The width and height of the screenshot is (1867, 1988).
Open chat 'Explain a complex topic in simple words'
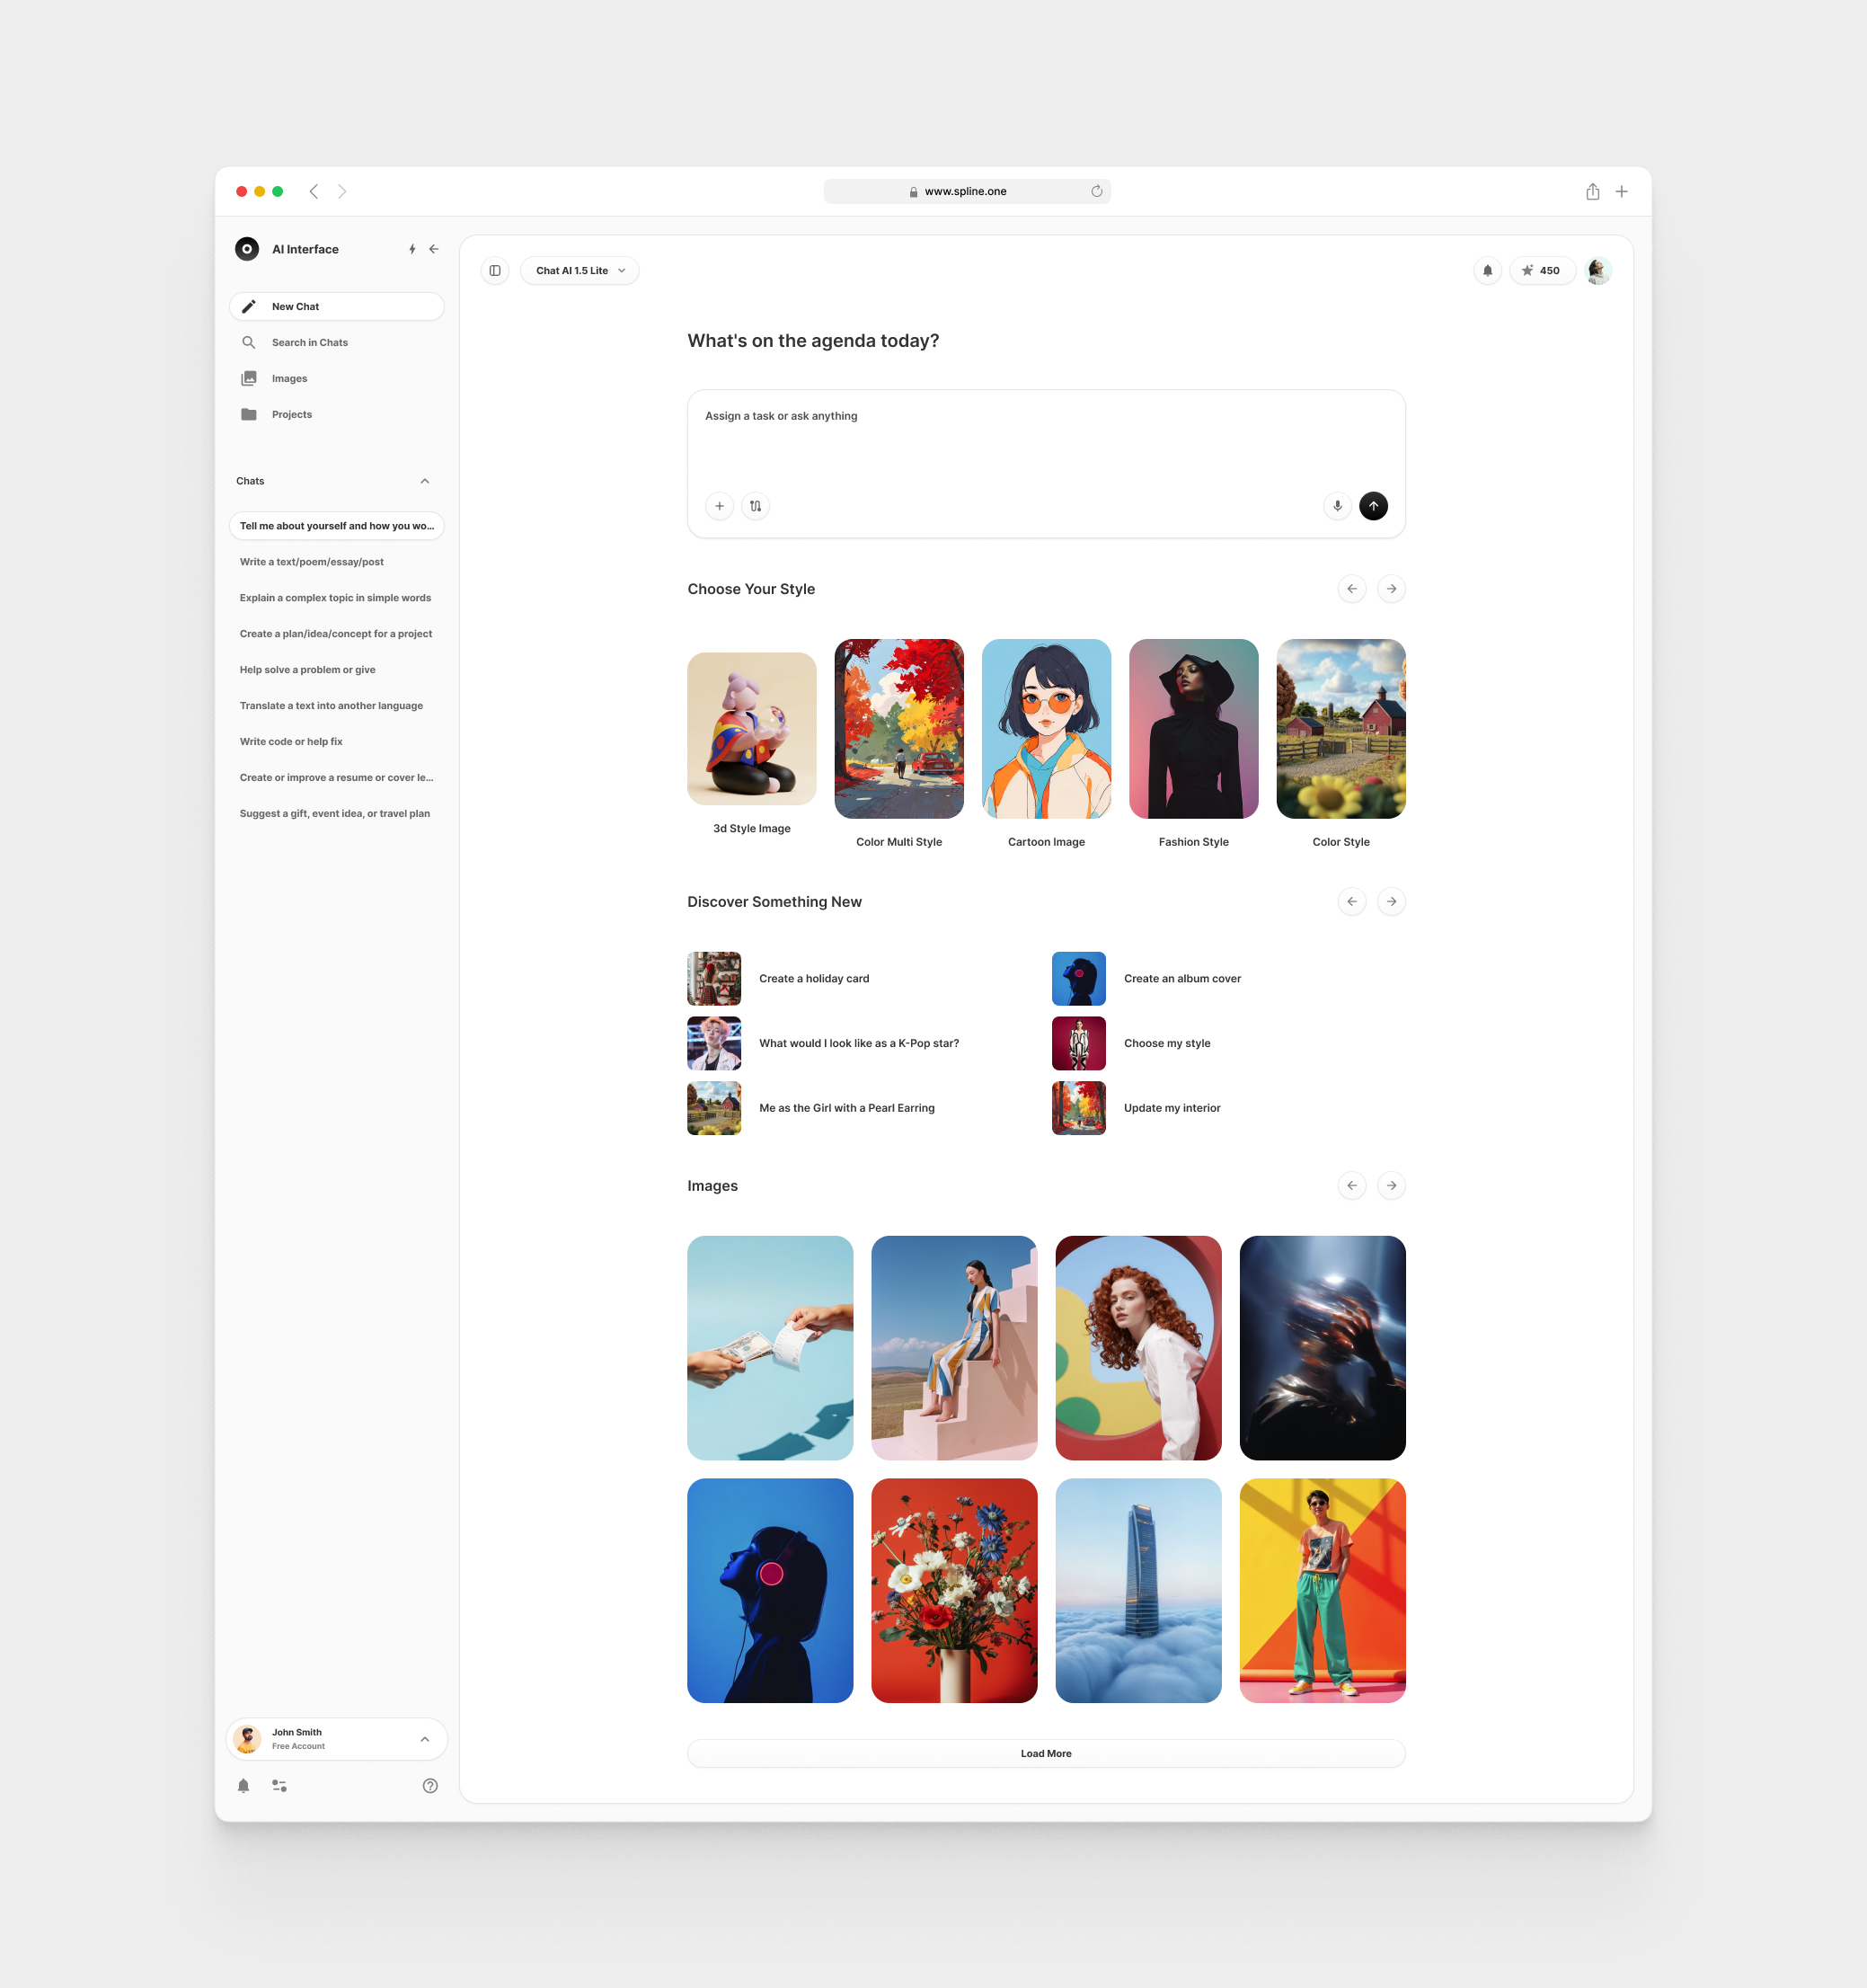click(x=337, y=598)
